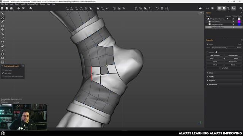Viewport: 243px width, 136px height.
Task: Click the circular refresh arrows toolbar icon
Action: 157,8
